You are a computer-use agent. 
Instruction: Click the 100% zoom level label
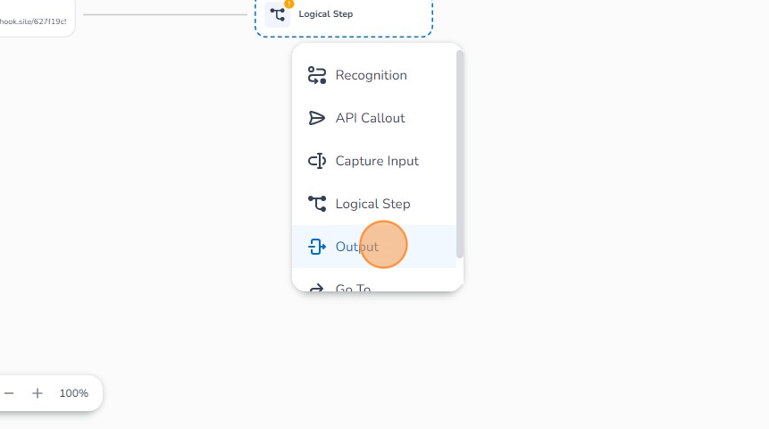74,393
